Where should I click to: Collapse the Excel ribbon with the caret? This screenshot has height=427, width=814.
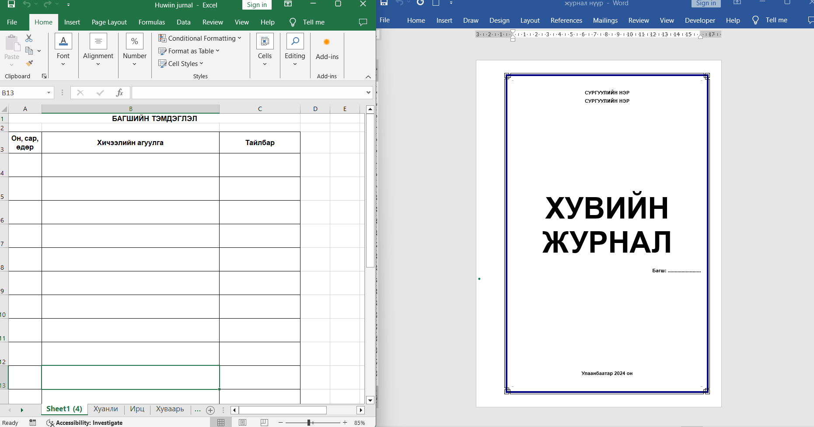(x=368, y=76)
